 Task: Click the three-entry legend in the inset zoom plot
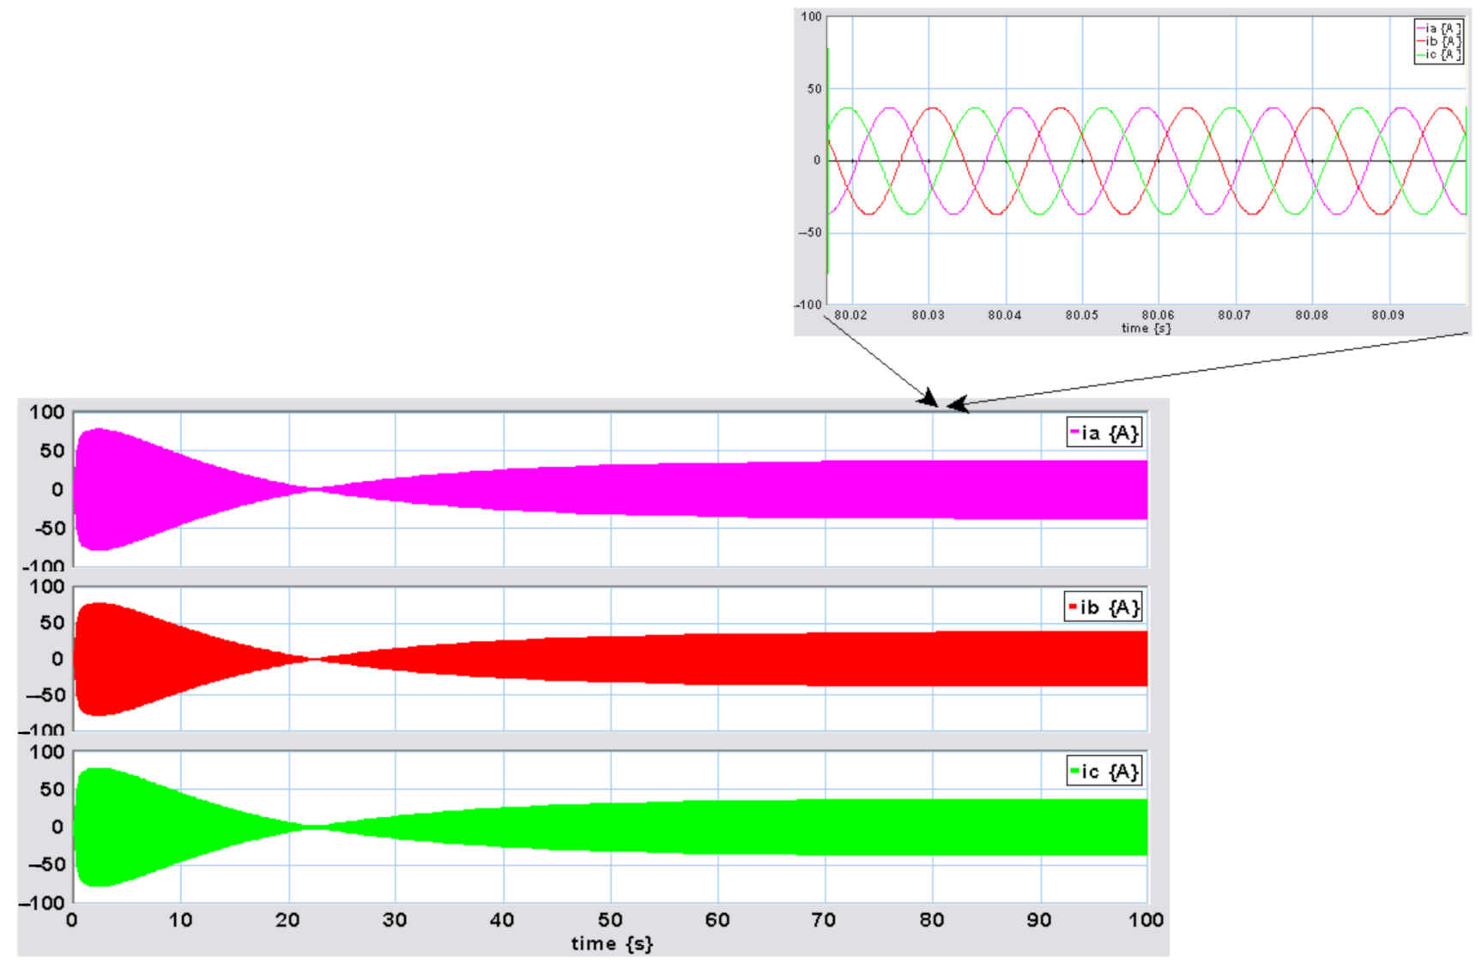1438,41
